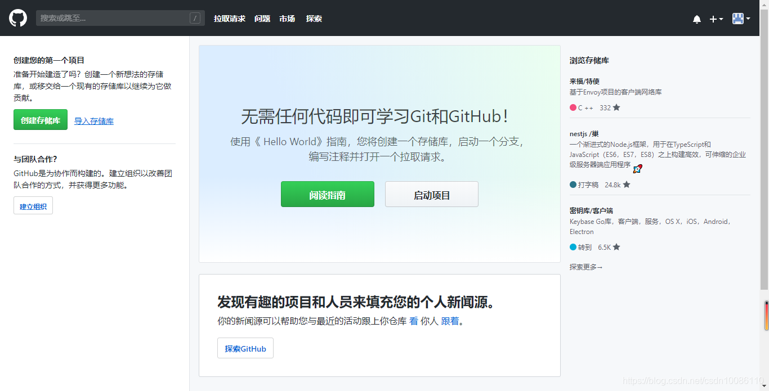Viewport: 769px width, 391px height.
Task: Open the avatar dropdown menu
Action: [x=748, y=19]
